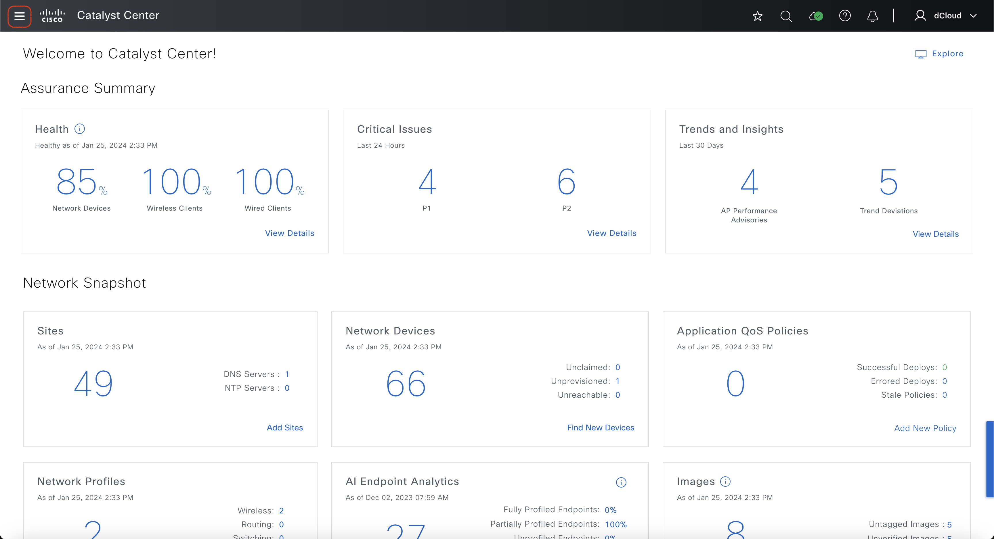Click the Cisco logo
Screen dimensions: 994x539
(x=52, y=16)
